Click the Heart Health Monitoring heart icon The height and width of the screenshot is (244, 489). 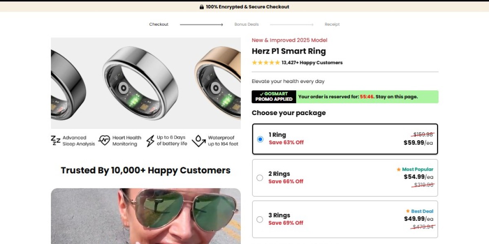[x=105, y=139]
